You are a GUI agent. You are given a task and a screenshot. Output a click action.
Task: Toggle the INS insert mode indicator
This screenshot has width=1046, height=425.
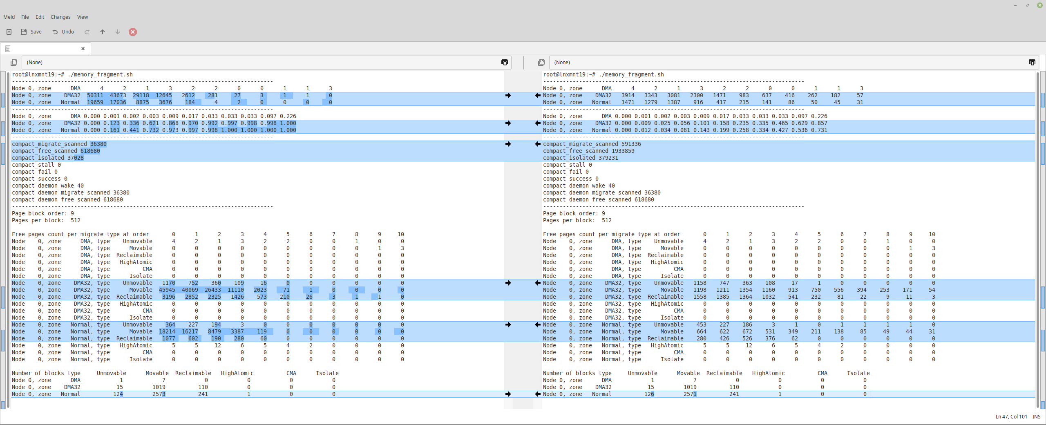[x=1036, y=417]
